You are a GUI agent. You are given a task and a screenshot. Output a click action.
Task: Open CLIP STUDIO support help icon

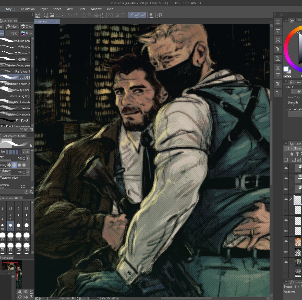click(x=160, y=15)
